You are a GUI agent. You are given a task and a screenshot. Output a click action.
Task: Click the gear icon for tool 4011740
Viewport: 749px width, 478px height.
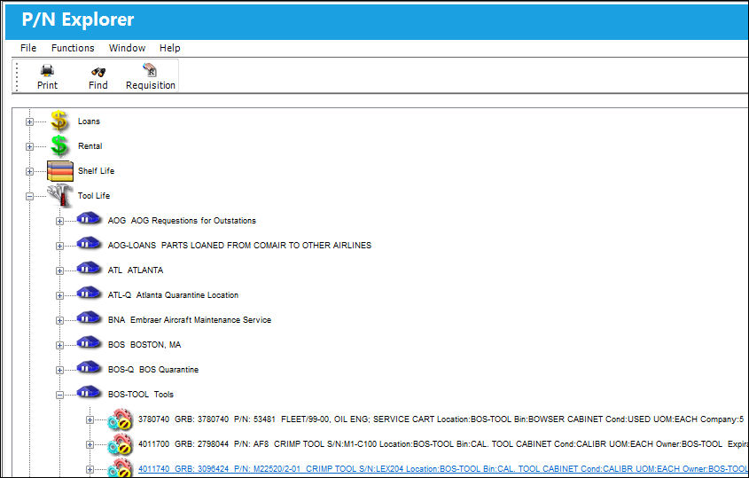click(x=120, y=468)
